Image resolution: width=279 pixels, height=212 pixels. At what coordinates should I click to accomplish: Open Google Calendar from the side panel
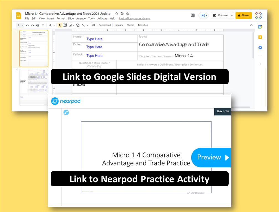coord(260,26)
